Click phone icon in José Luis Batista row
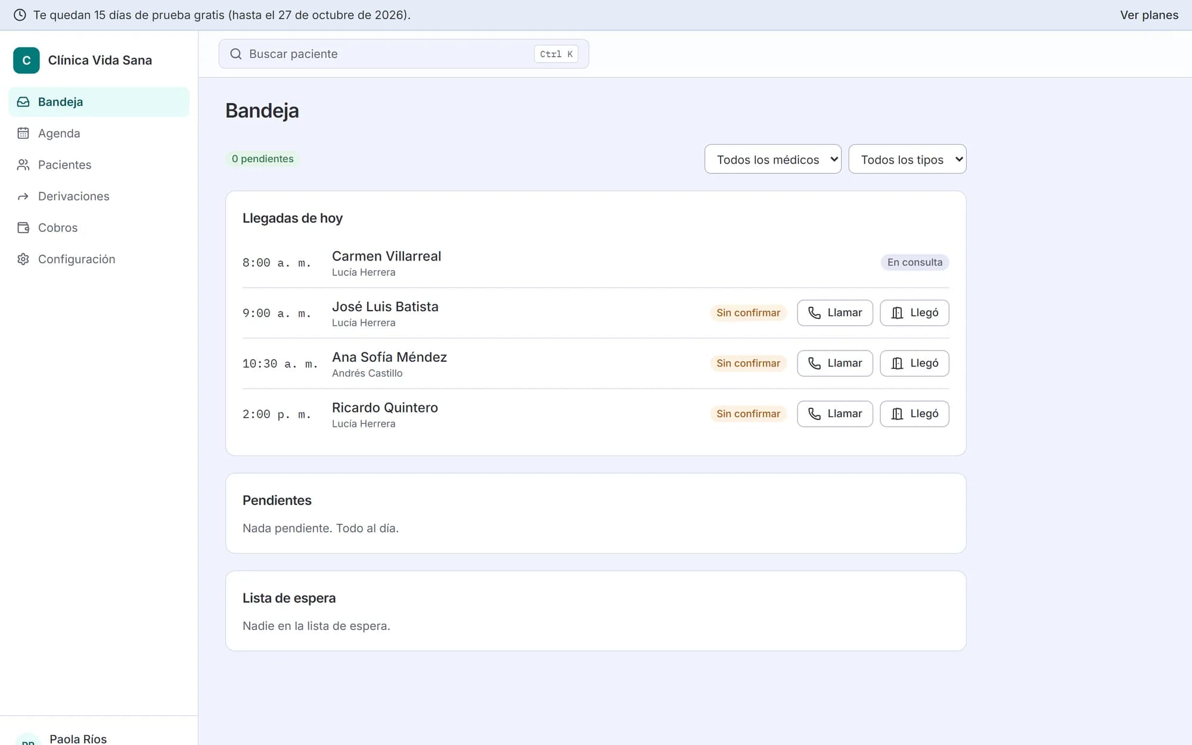This screenshot has height=745, width=1192. point(814,313)
